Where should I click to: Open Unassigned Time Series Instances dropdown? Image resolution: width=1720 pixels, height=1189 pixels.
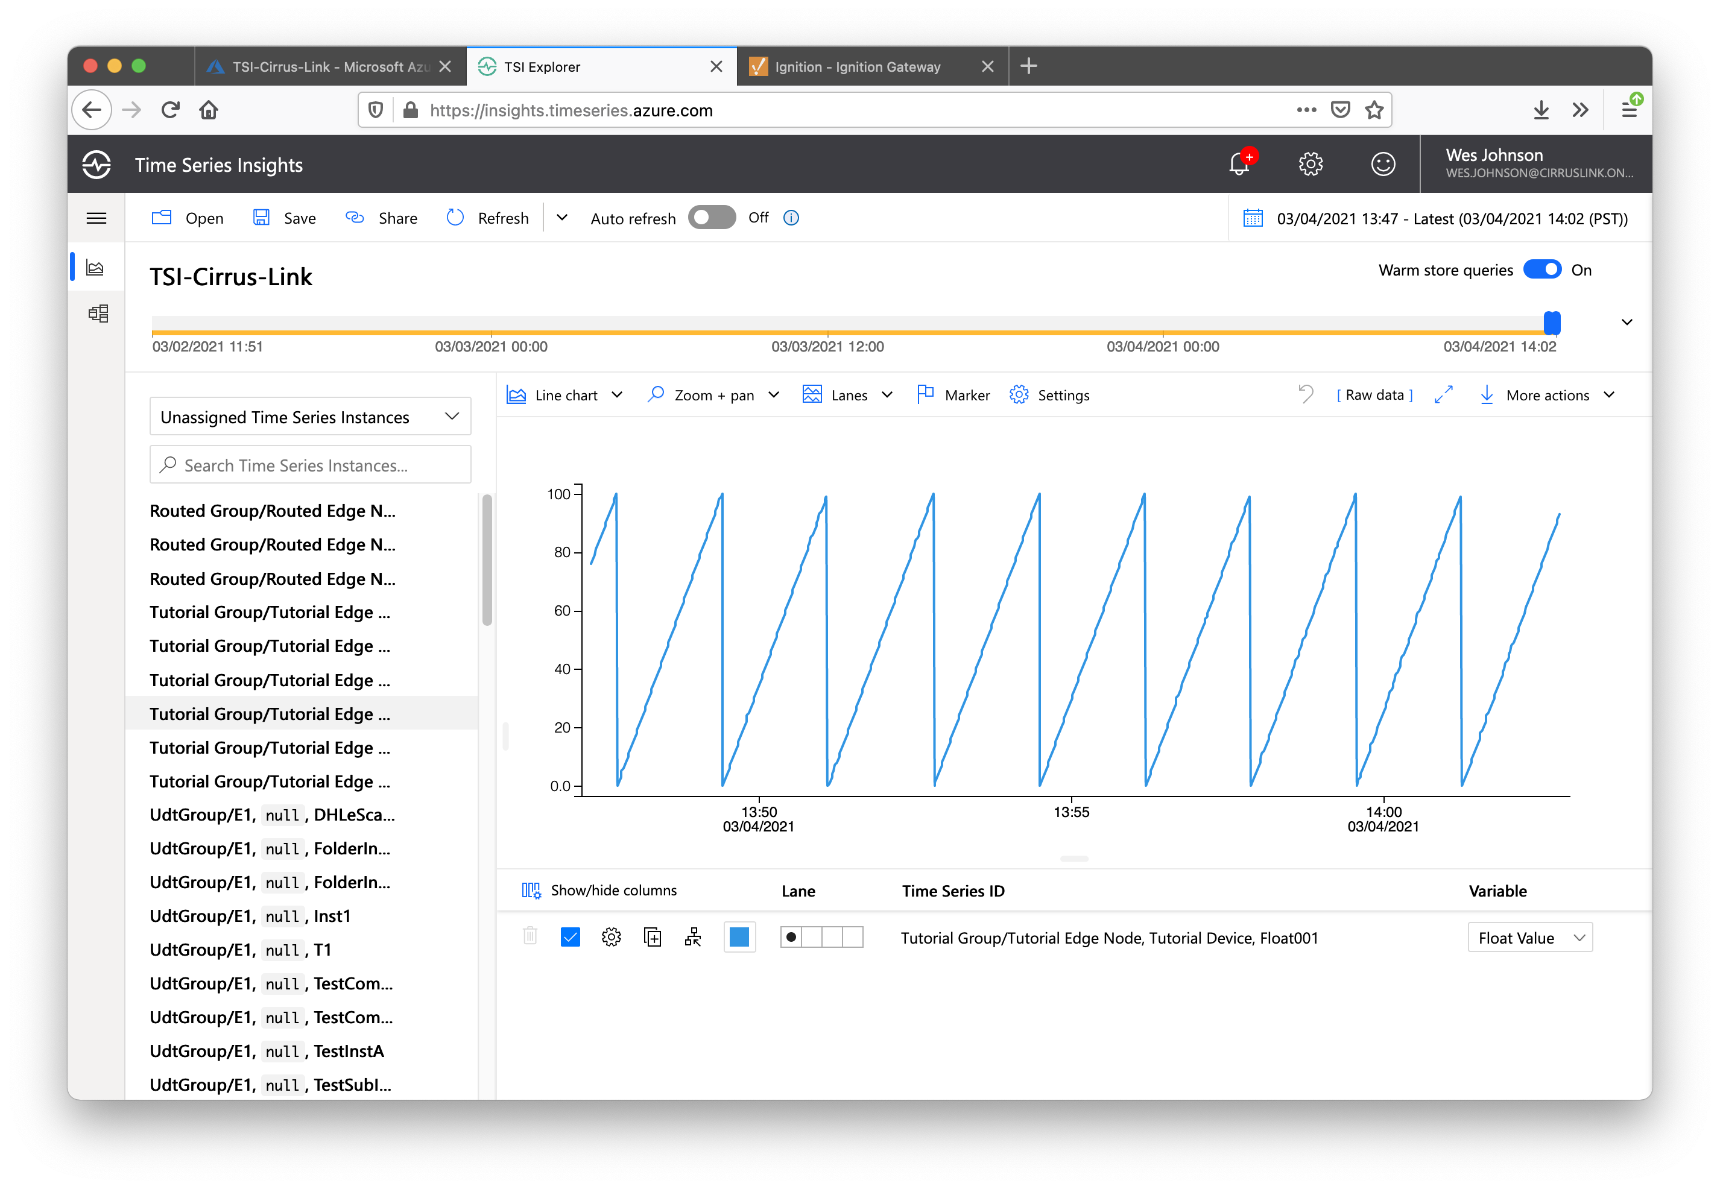coord(310,417)
